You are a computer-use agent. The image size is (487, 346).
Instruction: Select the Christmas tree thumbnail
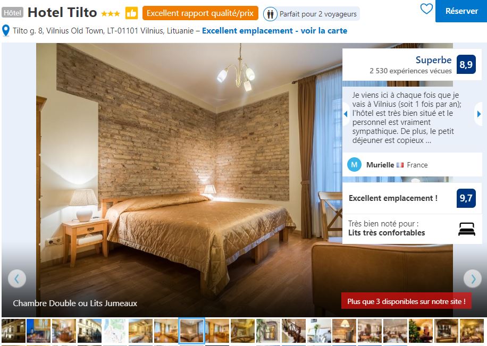(x=421, y=331)
